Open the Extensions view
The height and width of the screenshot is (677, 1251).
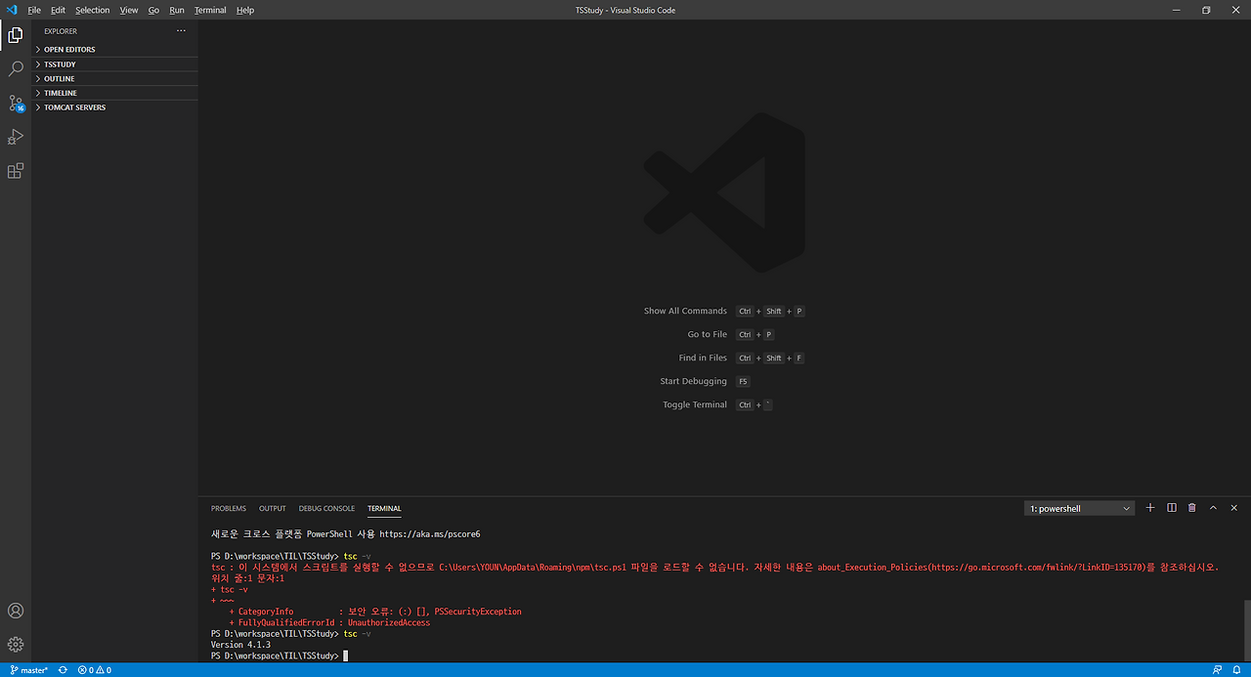pyautogui.click(x=15, y=170)
